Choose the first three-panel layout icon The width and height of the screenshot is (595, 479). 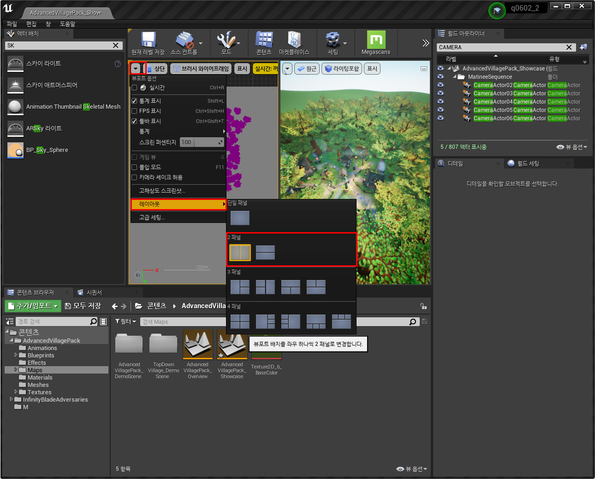click(x=240, y=287)
